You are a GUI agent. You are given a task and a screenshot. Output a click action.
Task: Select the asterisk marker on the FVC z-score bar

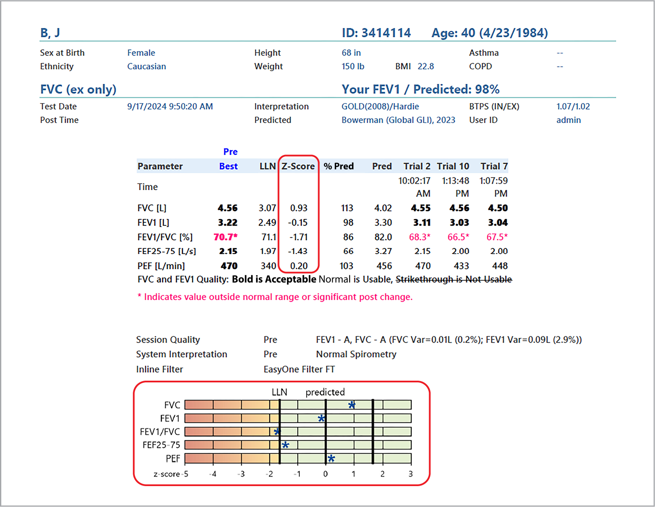(x=351, y=405)
